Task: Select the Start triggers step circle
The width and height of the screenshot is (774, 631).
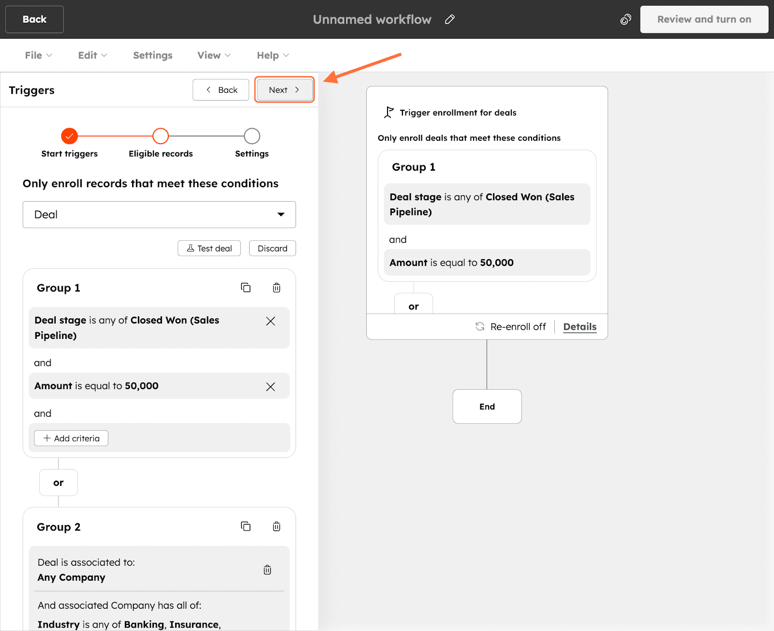Action: 69,136
